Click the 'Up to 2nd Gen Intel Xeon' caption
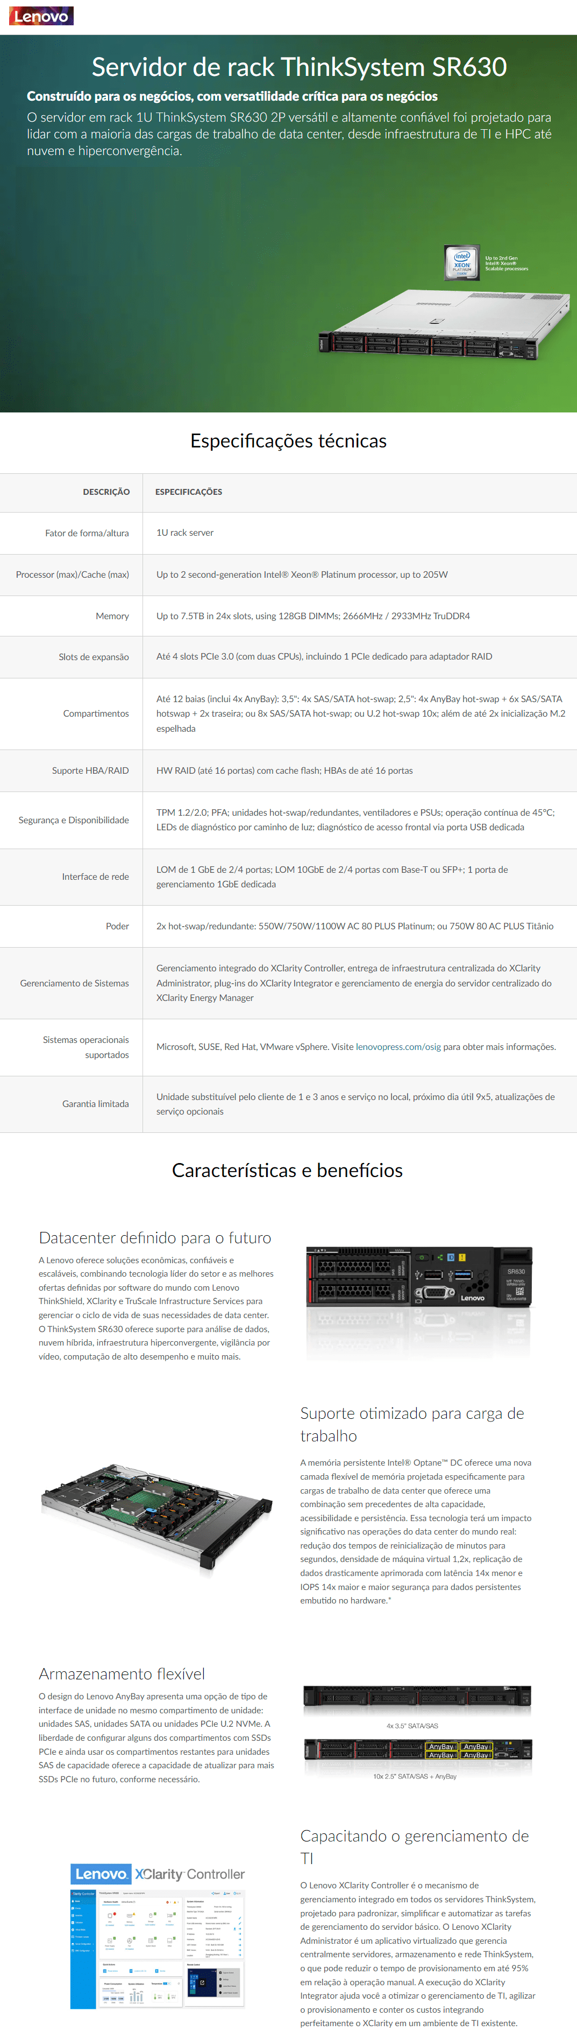The height and width of the screenshot is (2031, 577). point(506,263)
